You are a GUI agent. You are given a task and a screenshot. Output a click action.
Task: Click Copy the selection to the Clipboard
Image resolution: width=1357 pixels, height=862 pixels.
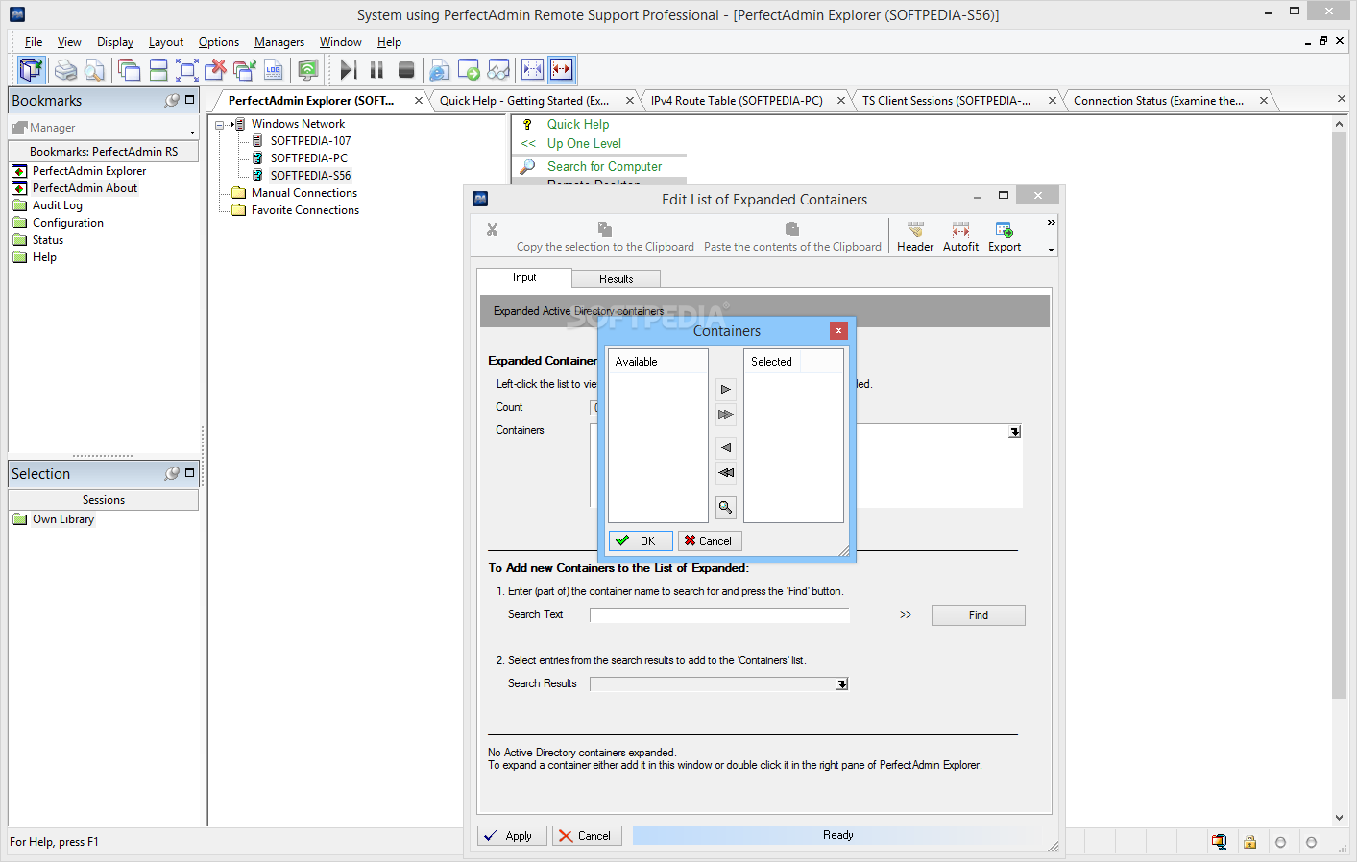tap(605, 237)
